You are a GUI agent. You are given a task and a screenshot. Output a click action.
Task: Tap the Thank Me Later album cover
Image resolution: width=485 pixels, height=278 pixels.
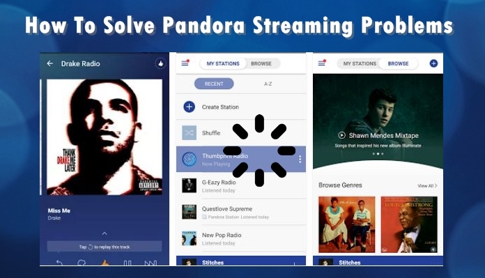[105, 137]
